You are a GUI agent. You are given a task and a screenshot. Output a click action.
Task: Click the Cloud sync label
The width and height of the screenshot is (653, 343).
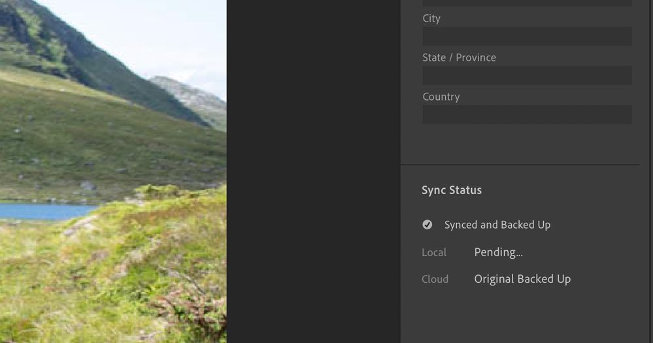point(435,279)
